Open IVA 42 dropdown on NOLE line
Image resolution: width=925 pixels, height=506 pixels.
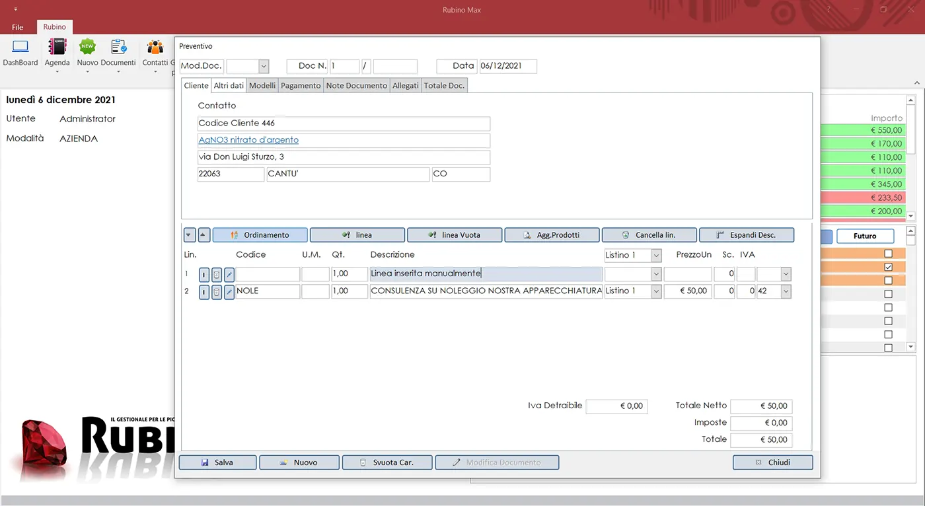click(786, 291)
